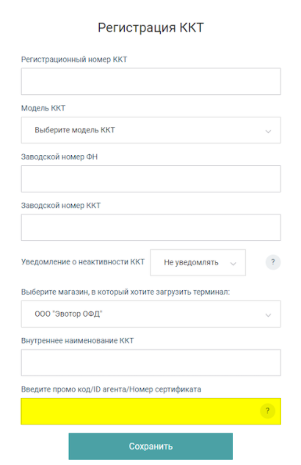Screen dimensions: 301x465
Task: Click the Регистрация ККТ page heading
Action: pyautogui.click(x=150, y=28)
